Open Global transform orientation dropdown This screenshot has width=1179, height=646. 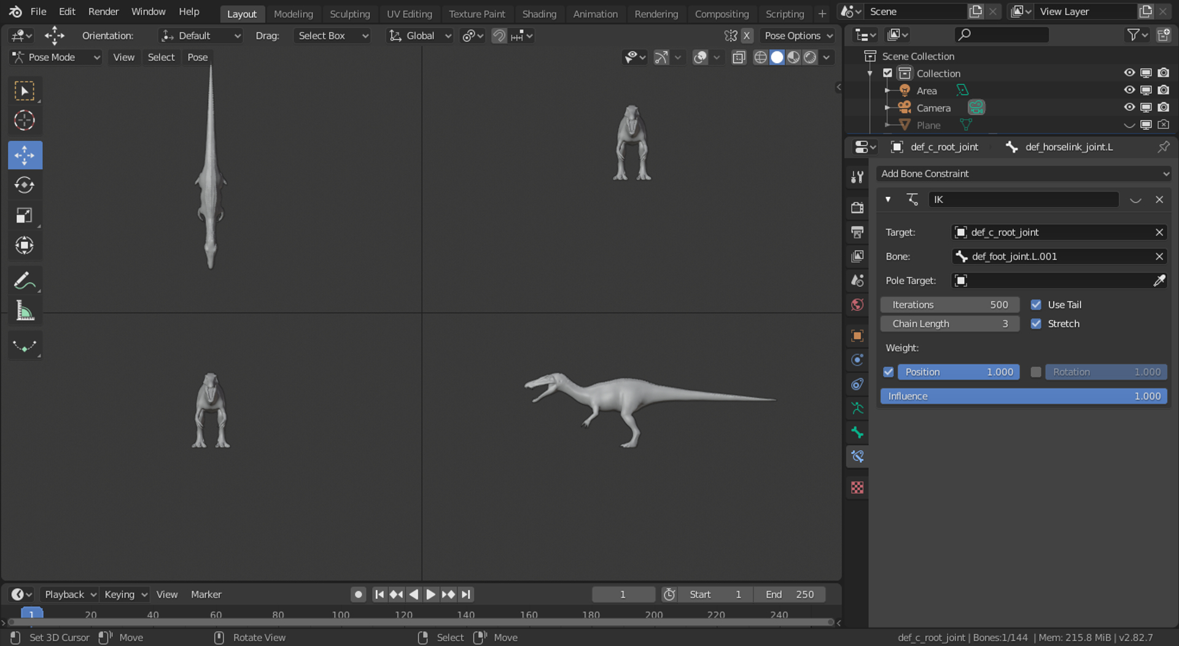pyautogui.click(x=420, y=36)
